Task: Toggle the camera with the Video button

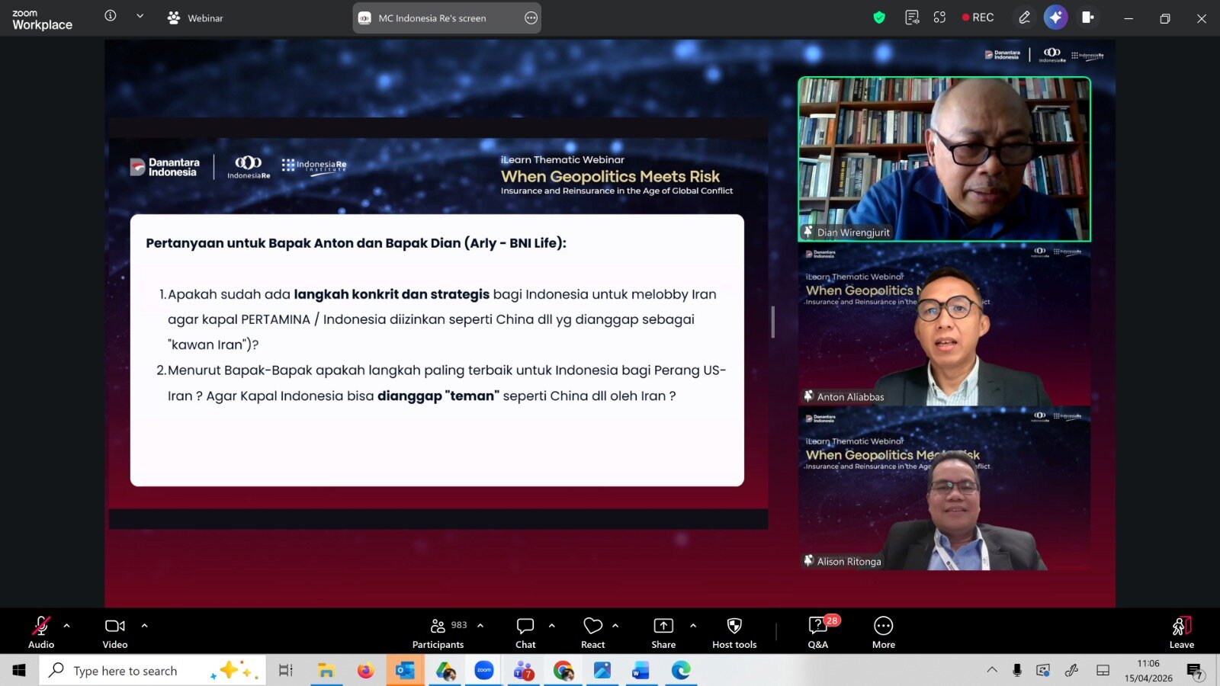Action: click(x=115, y=632)
